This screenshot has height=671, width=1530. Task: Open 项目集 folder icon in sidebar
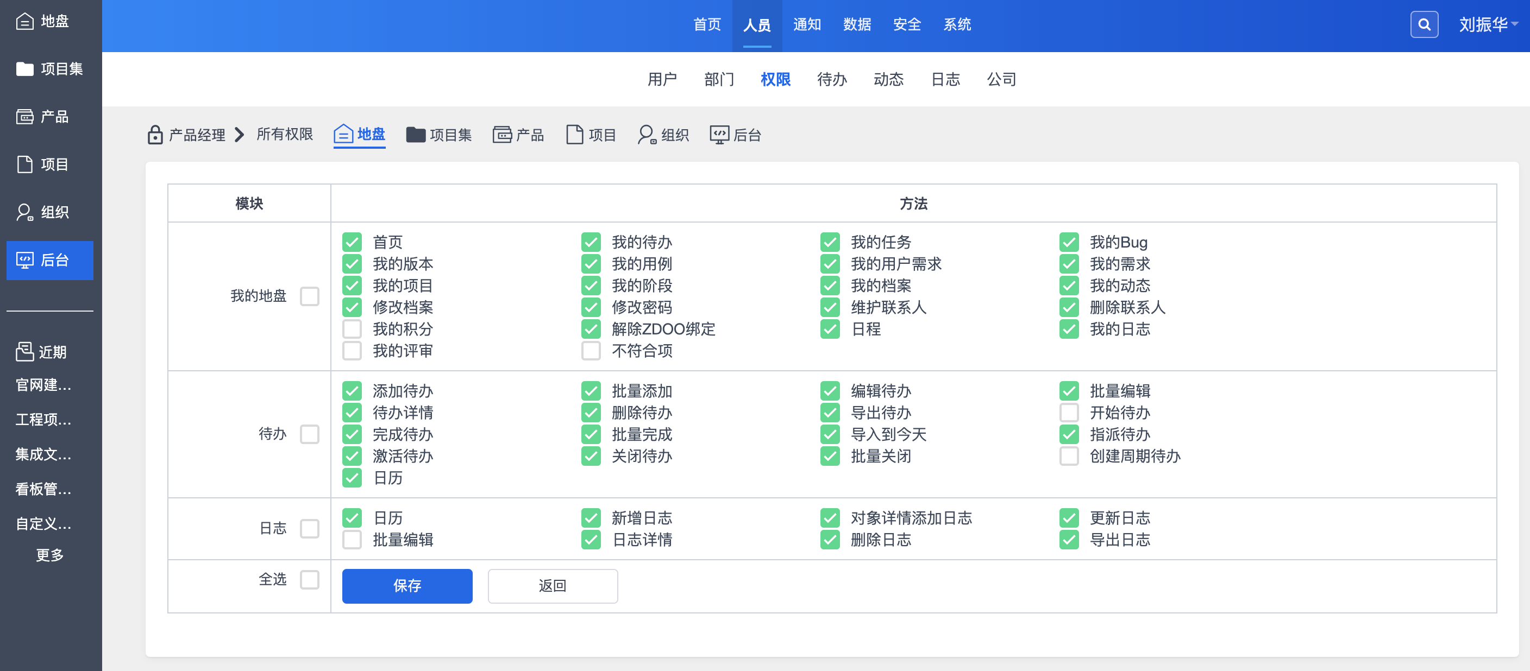click(x=24, y=69)
